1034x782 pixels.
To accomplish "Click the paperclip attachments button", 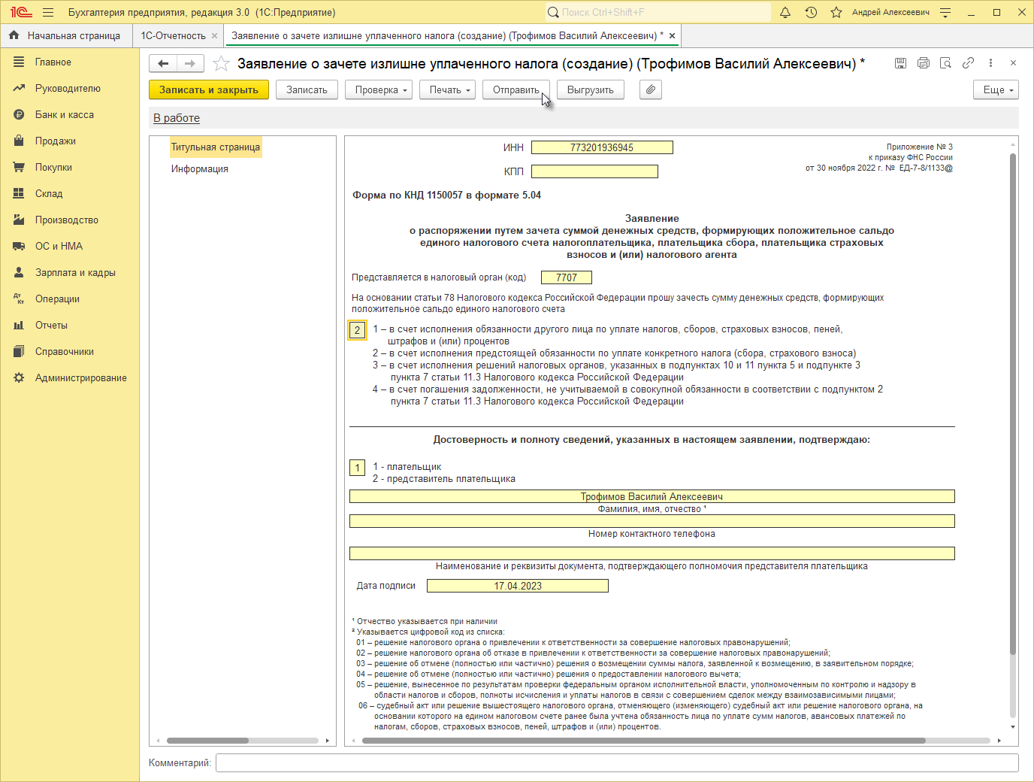I will click(x=651, y=89).
